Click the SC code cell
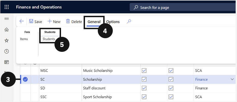 point(60,79)
